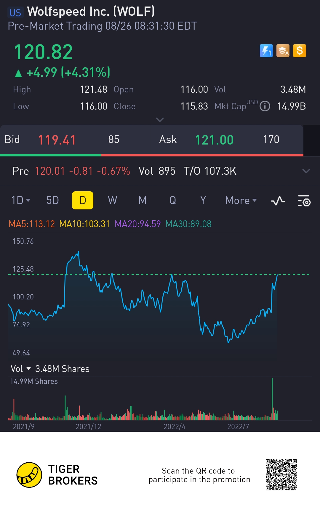Tap the MA5:113.12 indicator label
The height and width of the screenshot is (518, 320).
[32, 224]
